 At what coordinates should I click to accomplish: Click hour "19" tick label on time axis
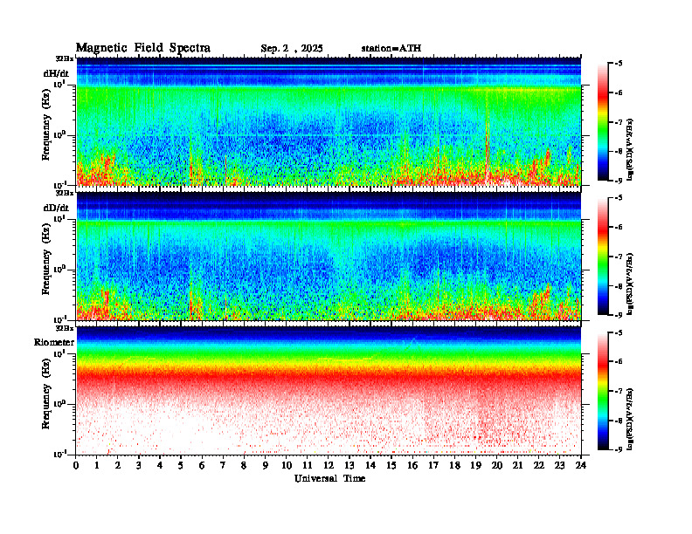coord(475,465)
